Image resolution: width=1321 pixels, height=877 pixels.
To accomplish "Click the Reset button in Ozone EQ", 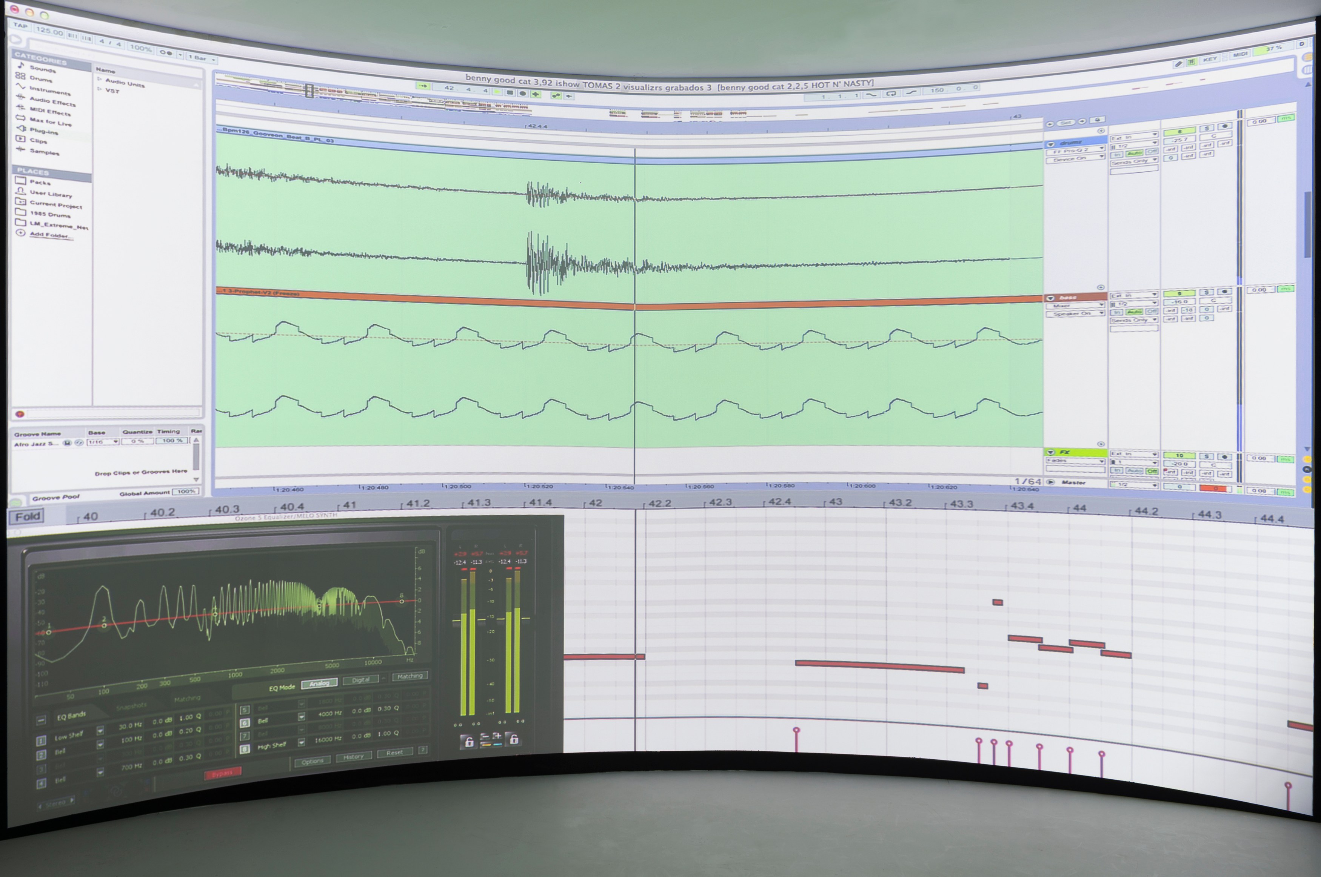I will (394, 753).
